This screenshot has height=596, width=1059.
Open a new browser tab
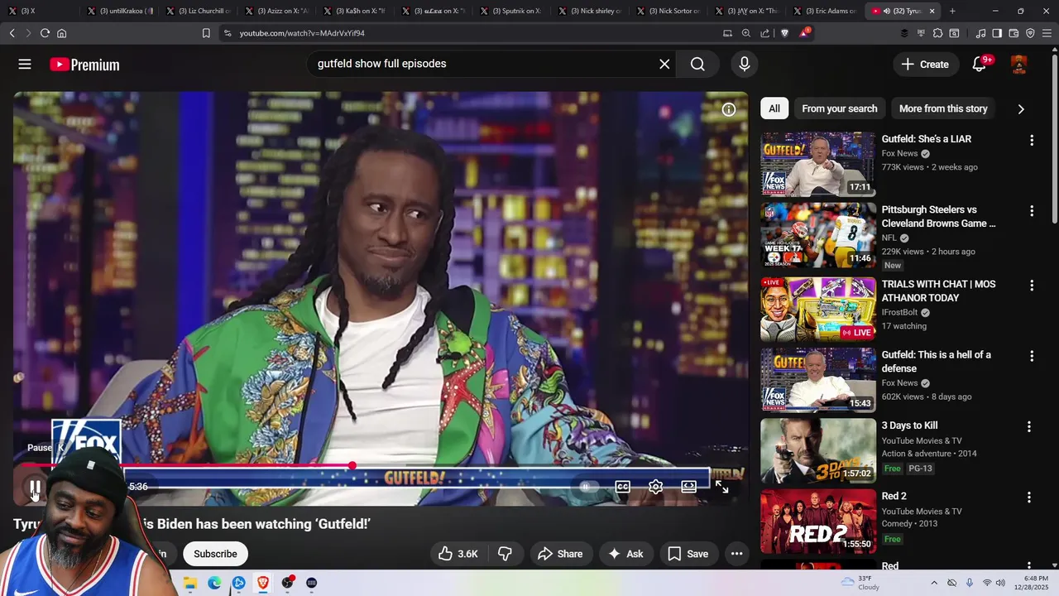[x=952, y=11]
